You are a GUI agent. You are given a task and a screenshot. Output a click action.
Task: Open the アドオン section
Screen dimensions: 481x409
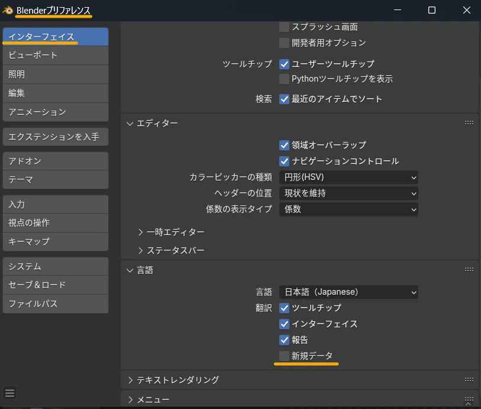tap(56, 161)
